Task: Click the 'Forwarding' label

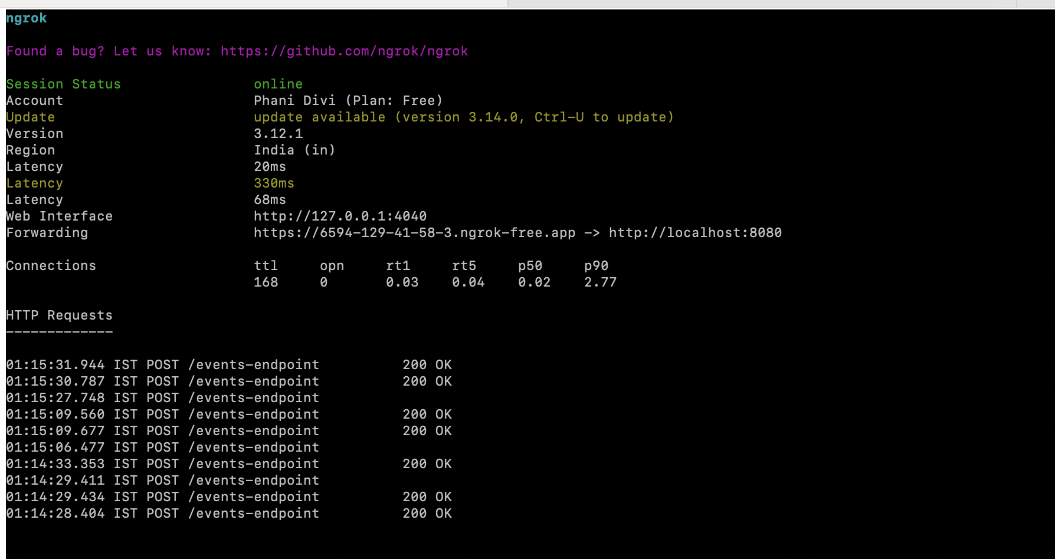Action: pos(47,233)
